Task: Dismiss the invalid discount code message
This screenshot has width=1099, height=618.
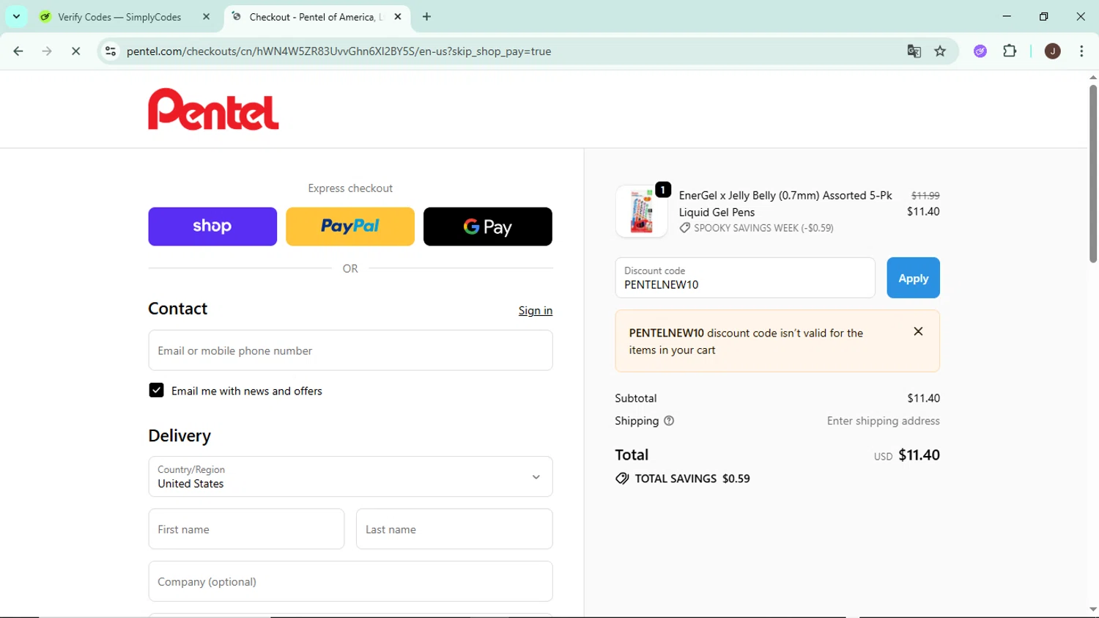Action: 918,332
